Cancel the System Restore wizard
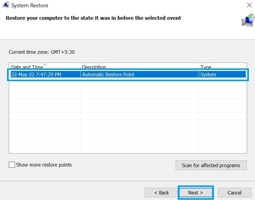The image size is (255, 200). click(235, 192)
